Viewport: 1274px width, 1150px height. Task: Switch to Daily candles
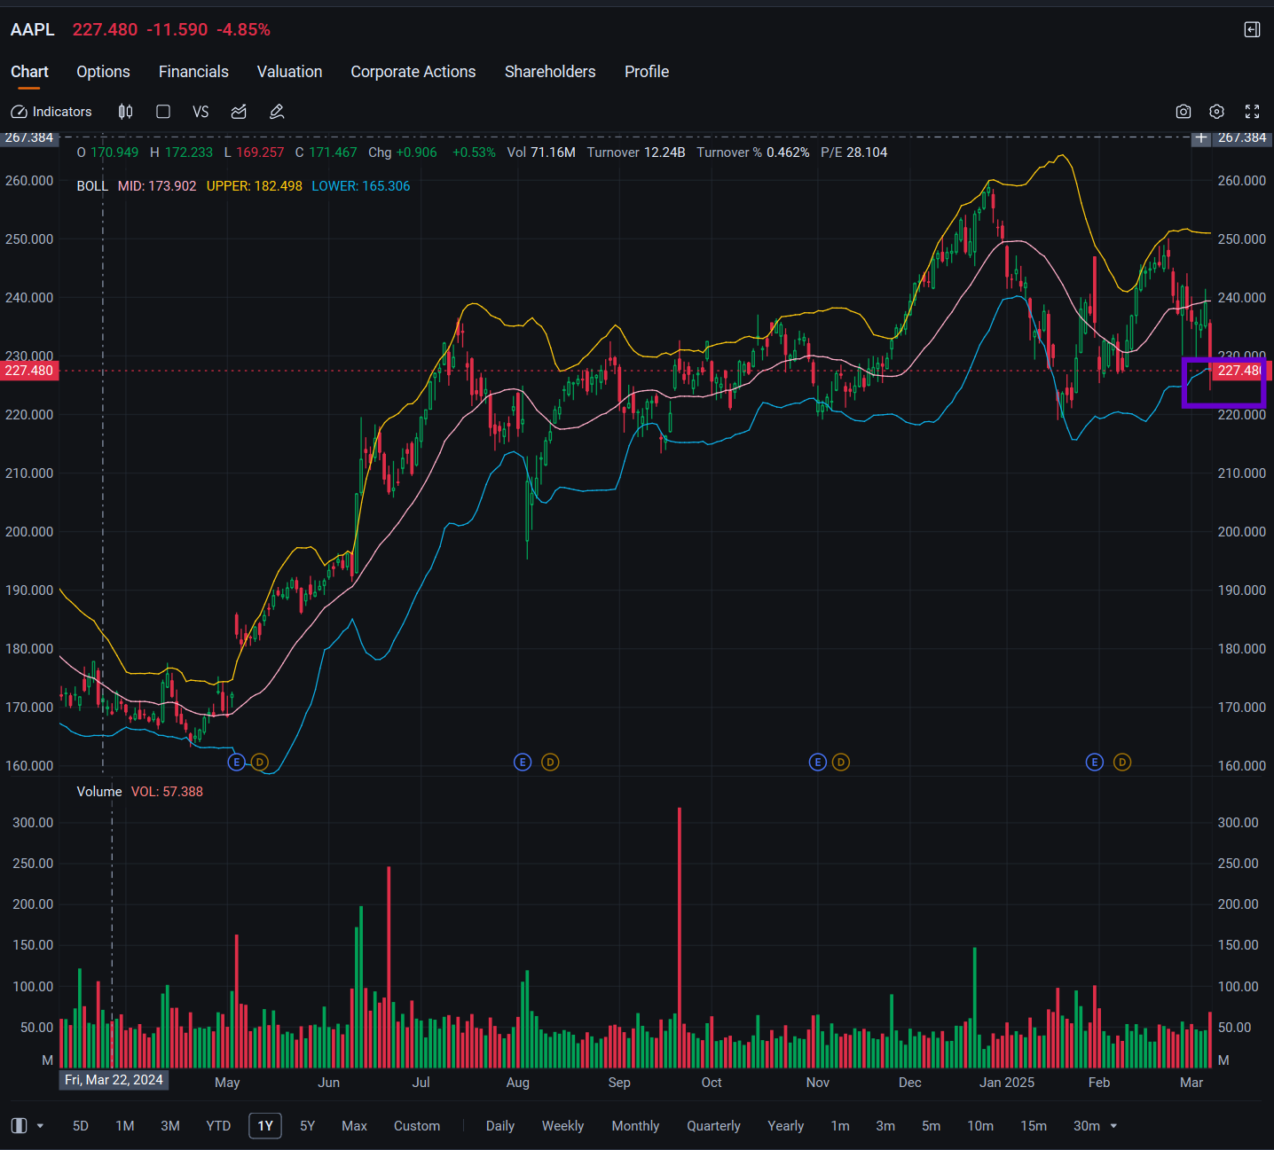(500, 1126)
